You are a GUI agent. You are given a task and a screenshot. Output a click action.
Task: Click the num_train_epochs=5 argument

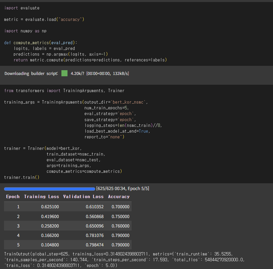107,108
